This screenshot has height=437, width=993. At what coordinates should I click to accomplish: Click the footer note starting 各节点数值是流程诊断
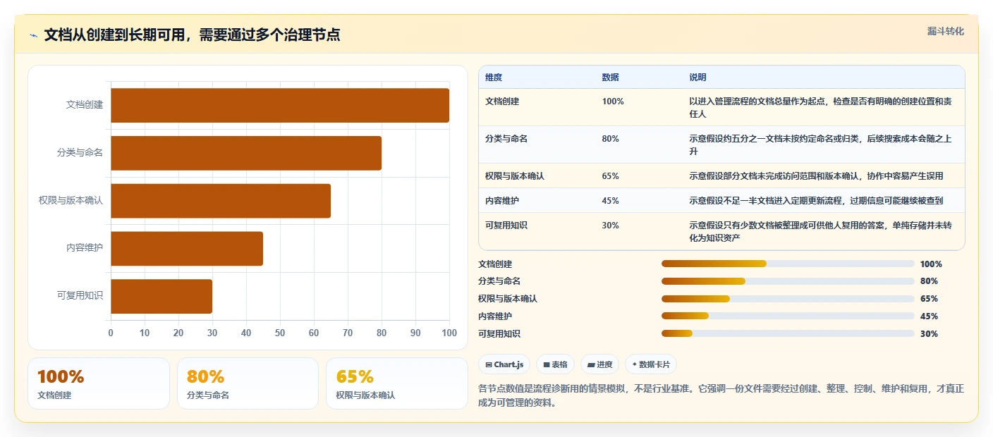(721, 397)
